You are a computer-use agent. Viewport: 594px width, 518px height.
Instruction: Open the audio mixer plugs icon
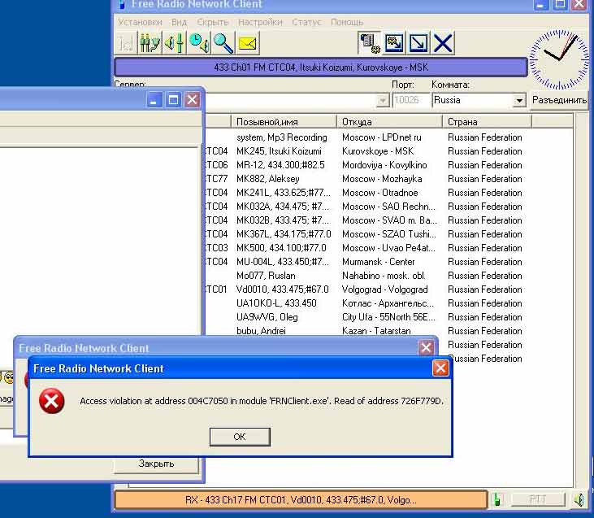point(150,43)
